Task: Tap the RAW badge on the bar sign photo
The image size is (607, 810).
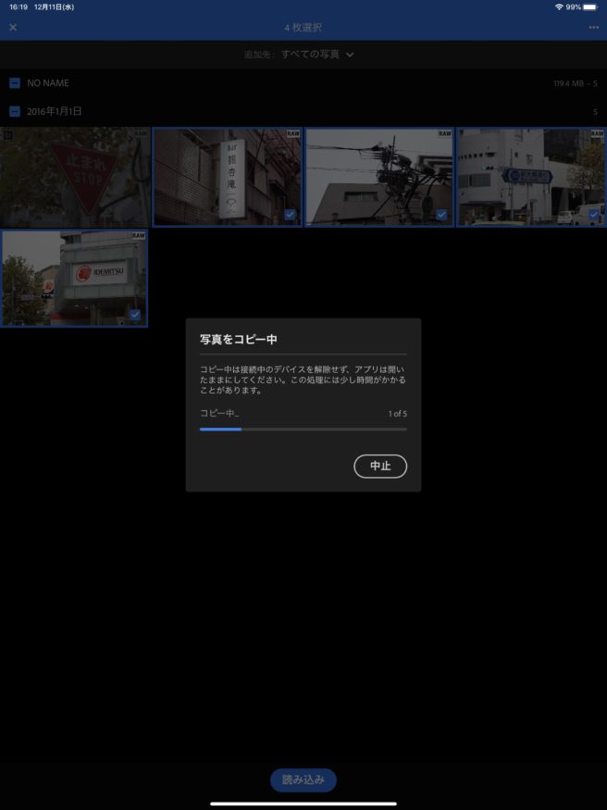Action: [x=291, y=133]
